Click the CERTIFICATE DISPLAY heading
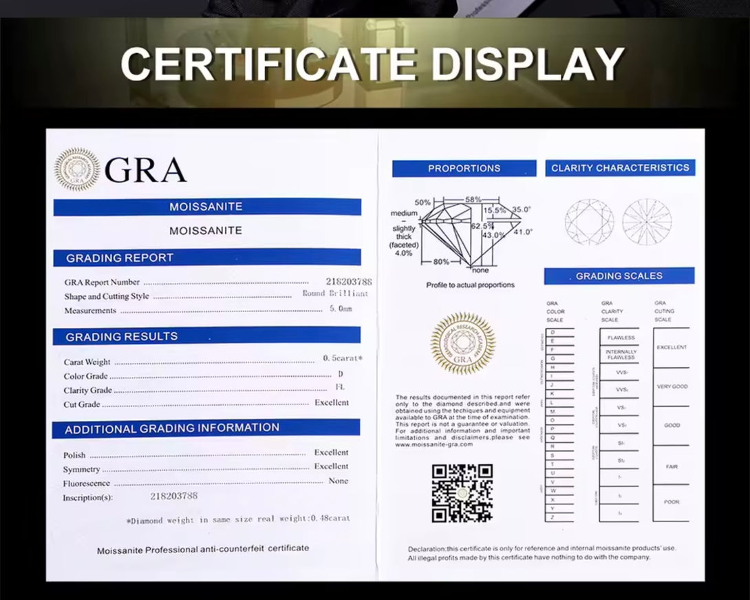The height and width of the screenshot is (600, 750). coord(373,63)
